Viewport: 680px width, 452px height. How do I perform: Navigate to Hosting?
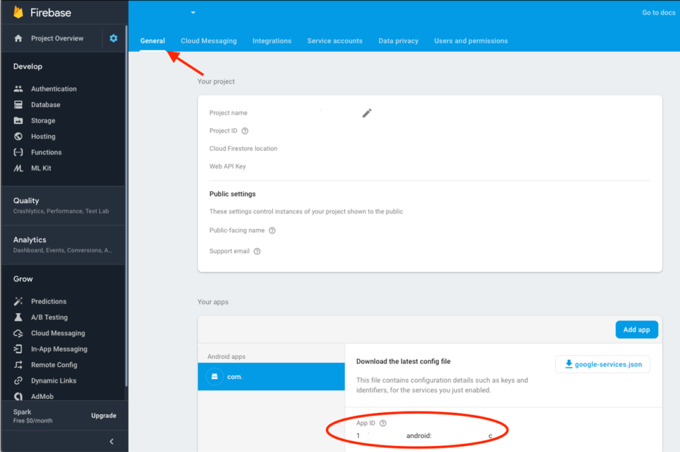tap(44, 136)
